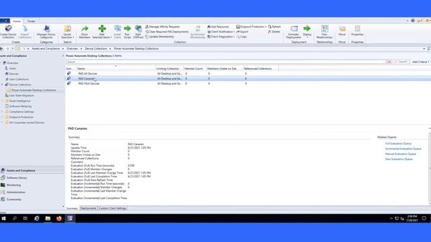This screenshot has height=242, width=431.
Task: Switch to Custom Client Settings tab
Action: tap(112, 208)
